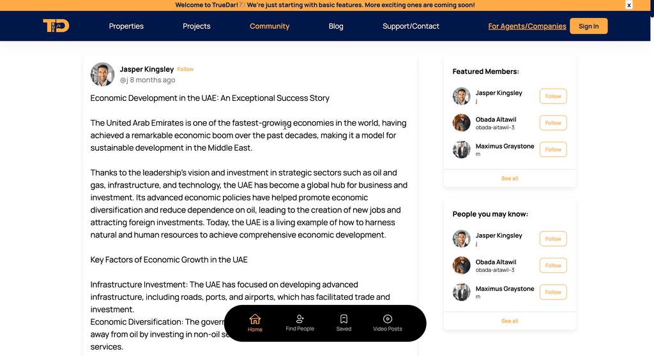The width and height of the screenshot is (654, 356).
Task: Open the Blog page
Action: (x=336, y=26)
